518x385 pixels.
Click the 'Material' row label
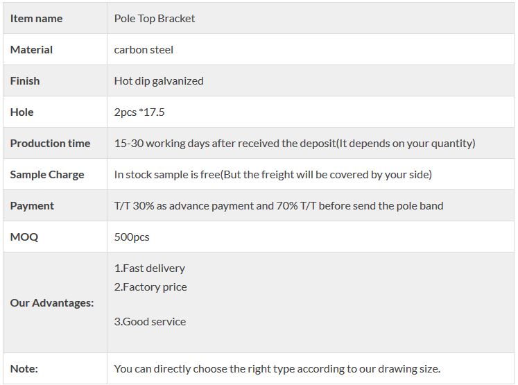click(31, 50)
